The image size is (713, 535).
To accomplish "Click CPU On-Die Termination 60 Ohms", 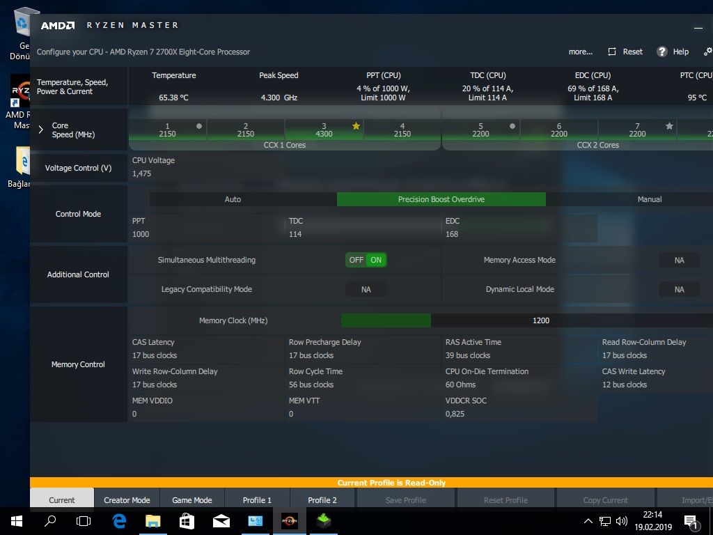I will click(461, 385).
